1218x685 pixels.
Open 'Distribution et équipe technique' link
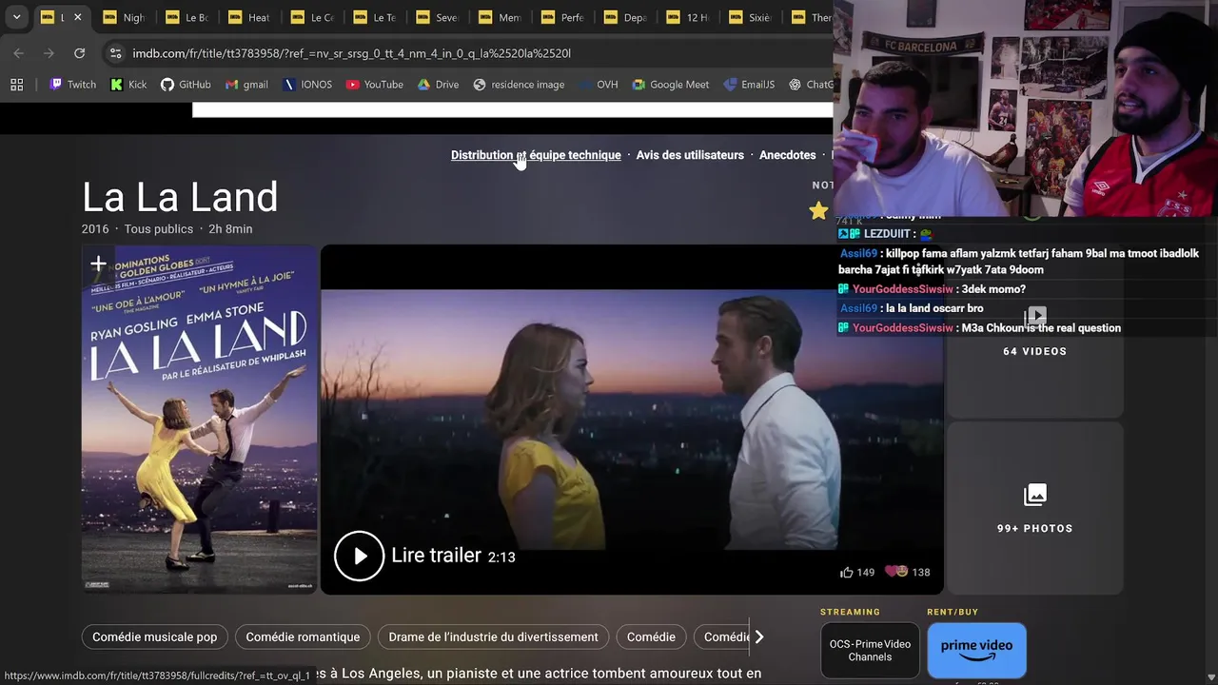(536, 155)
